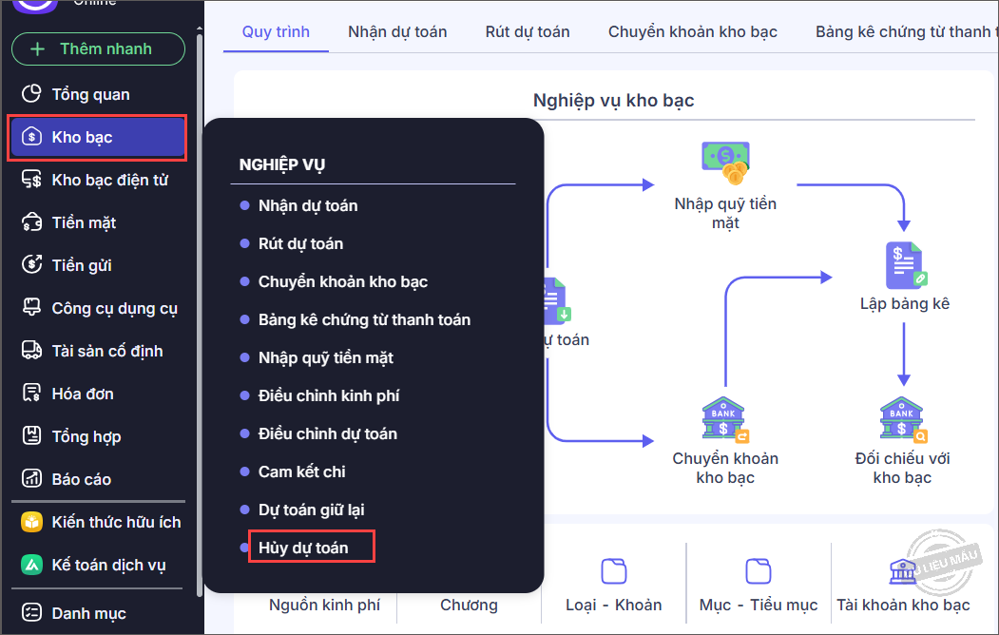
Task: Open the Quy trình tab
Action: point(276,32)
